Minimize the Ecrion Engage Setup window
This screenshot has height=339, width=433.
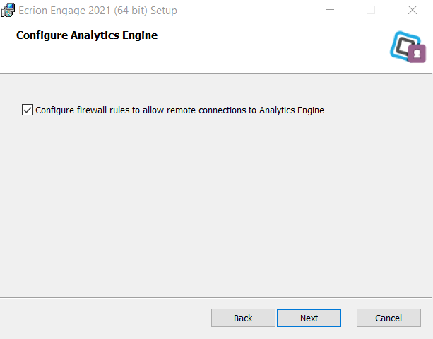tap(330, 10)
